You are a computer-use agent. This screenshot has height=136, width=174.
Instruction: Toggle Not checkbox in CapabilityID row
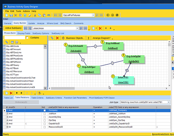(45, 124)
